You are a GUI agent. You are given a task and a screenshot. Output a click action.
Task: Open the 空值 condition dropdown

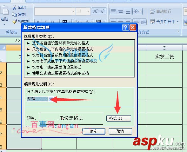(51, 99)
